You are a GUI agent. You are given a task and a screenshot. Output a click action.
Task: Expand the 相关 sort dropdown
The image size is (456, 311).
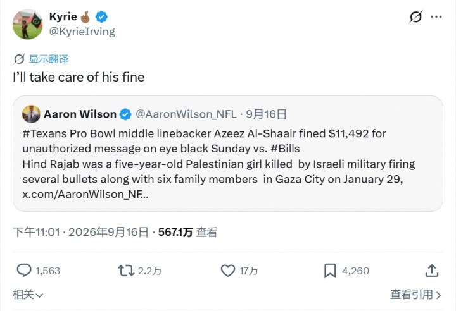tap(28, 295)
